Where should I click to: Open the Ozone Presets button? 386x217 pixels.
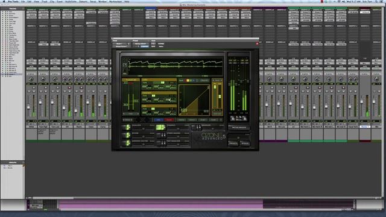233,143
